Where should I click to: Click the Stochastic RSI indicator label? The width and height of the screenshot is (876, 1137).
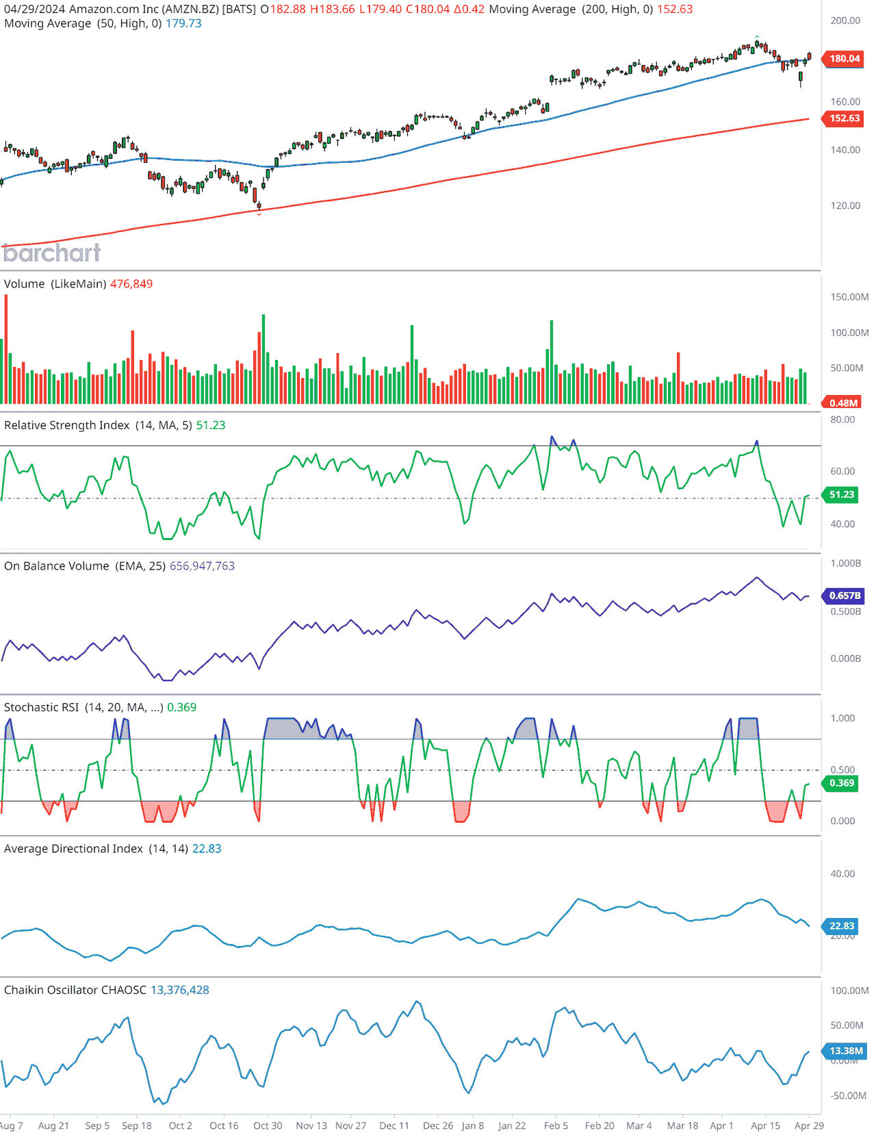point(83,707)
